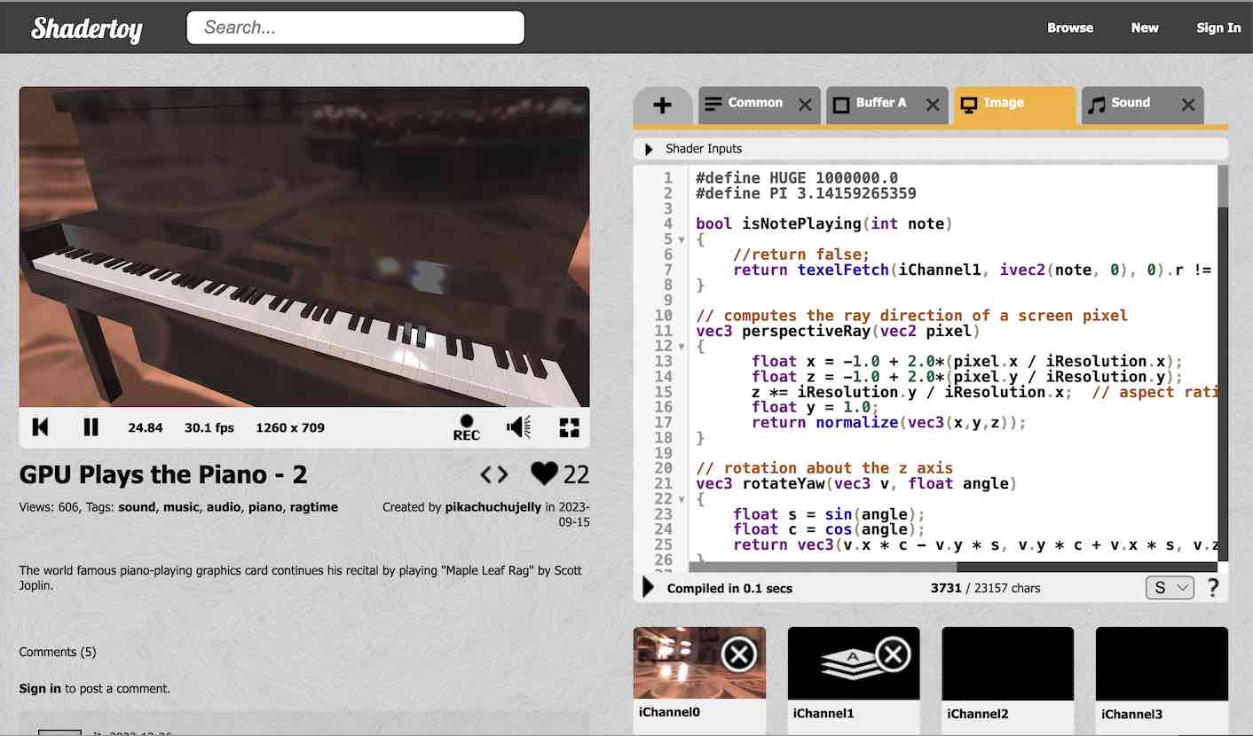Open the S size dropdown near the compile bar
The height and width of the screenshot is (736, 1253).
tap(1169, 587)
